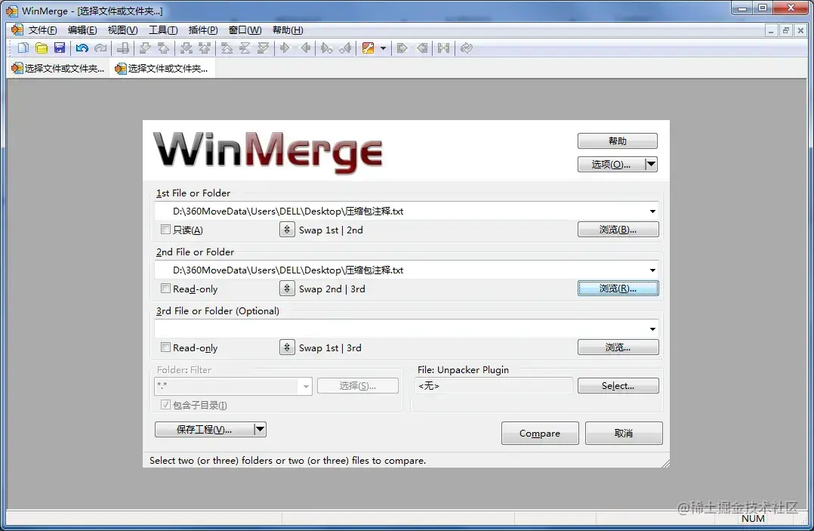Click the Previous Conflict toolbar icon

coord(205,48)
